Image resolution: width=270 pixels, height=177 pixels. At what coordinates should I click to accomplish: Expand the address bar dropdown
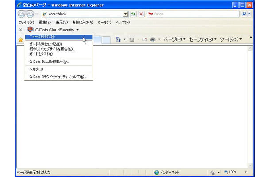pyautogui.click(x=126, y=14)
